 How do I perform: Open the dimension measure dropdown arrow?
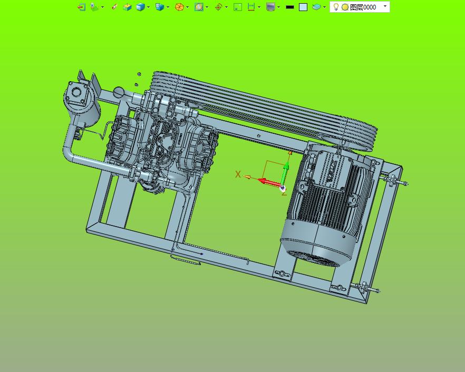259,7
